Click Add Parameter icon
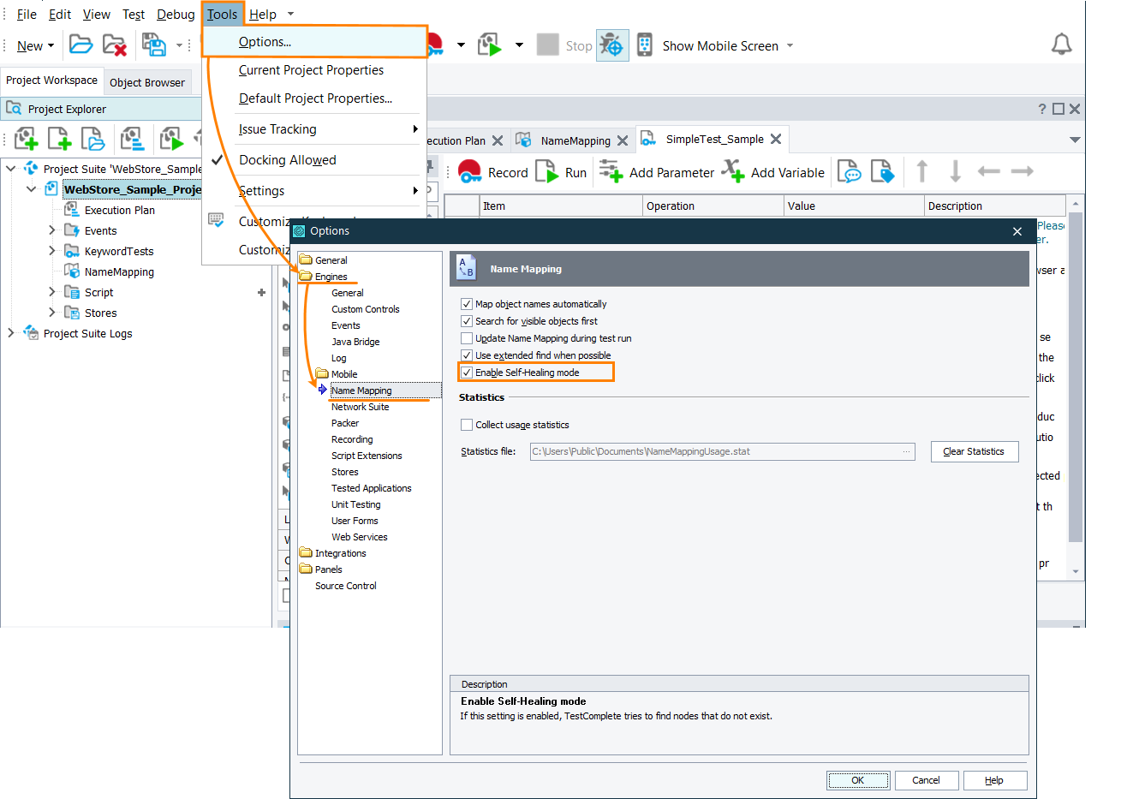The width and height of the screenshot is (1127, 799). click(x=611, y=172)
